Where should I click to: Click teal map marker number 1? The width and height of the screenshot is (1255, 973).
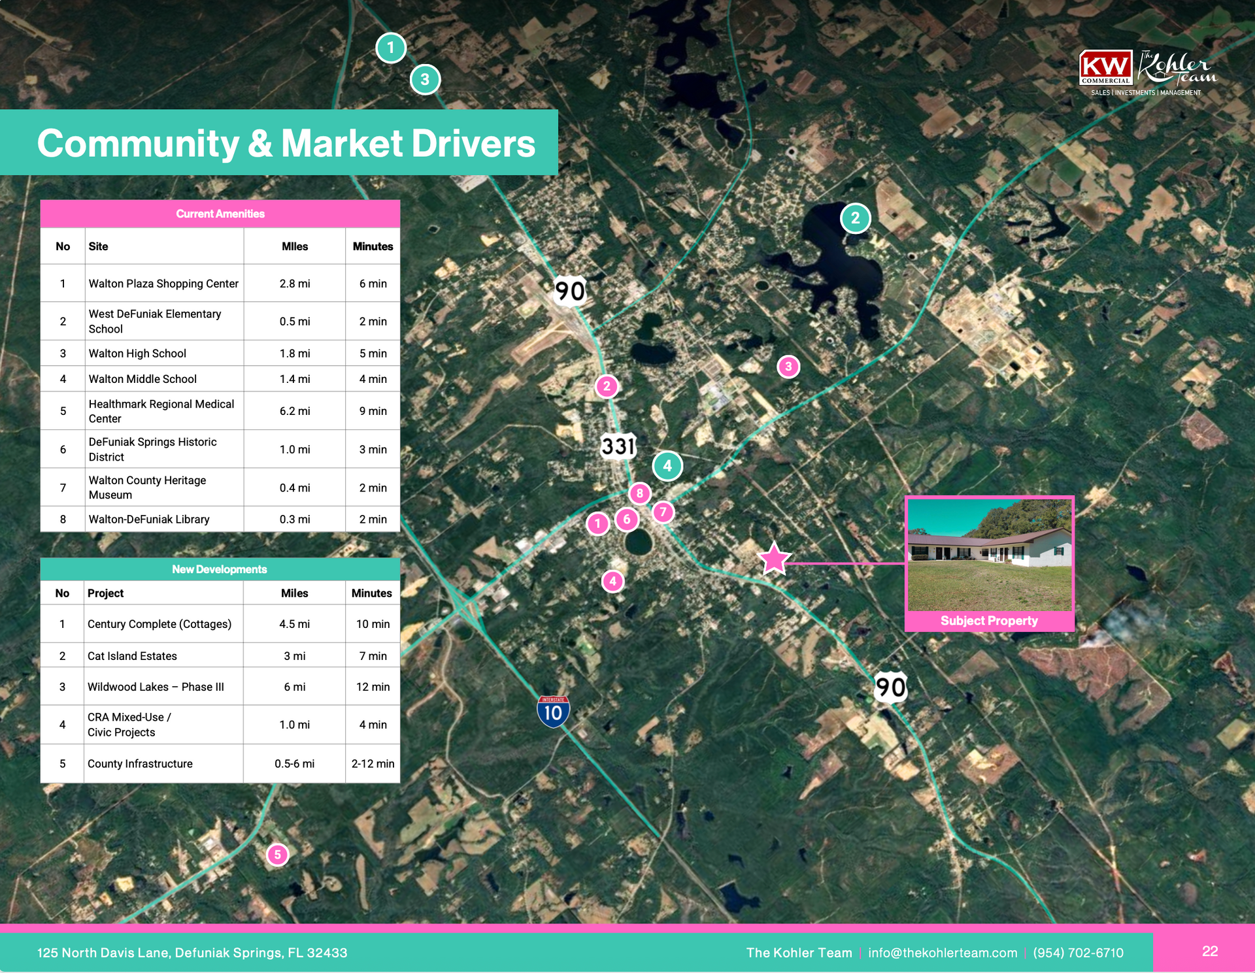tap(391, 48)
